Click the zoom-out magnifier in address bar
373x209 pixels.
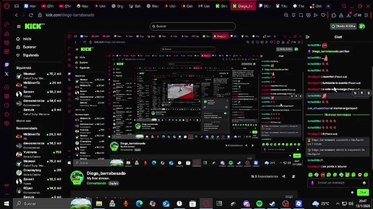point(286,15)
